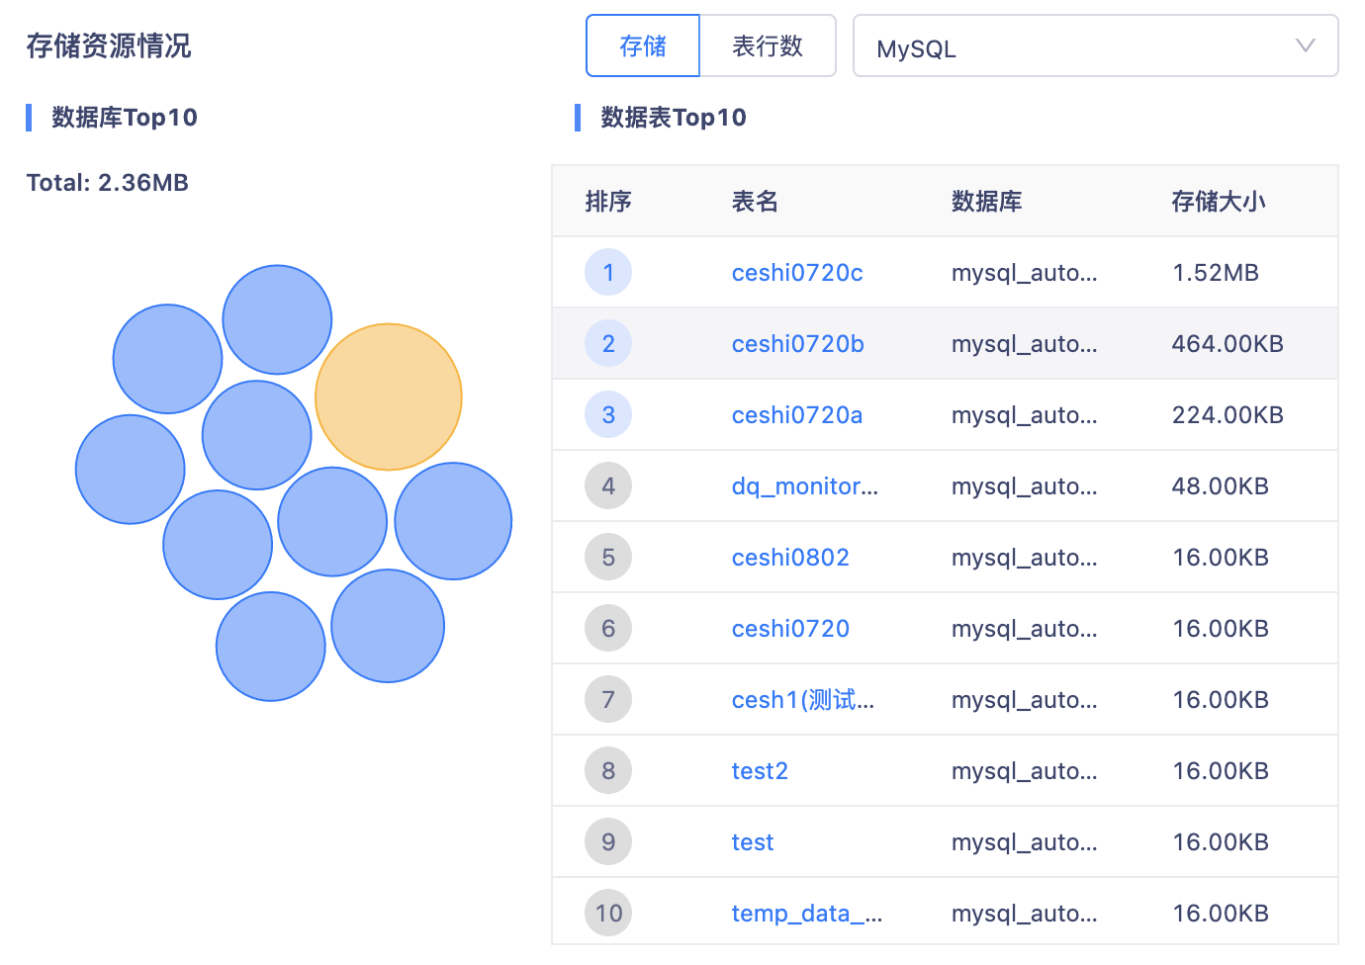Click the leftmost blue bubble in chart
1365x965 pixels.
pyautogui.click(x=131, y=470)
